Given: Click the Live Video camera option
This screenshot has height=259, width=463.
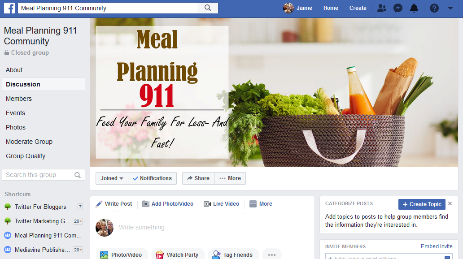Looking at the screenshot, I should tap(222, 204).
